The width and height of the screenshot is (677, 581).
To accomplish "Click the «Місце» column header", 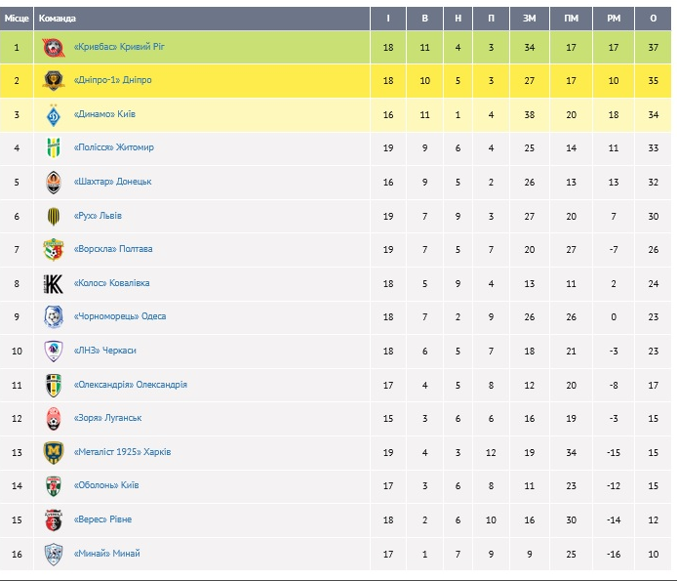I will (17, 19).
